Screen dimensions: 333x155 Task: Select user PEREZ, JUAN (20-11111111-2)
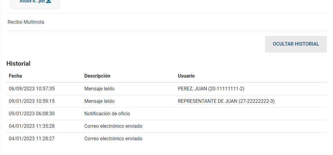211,89
